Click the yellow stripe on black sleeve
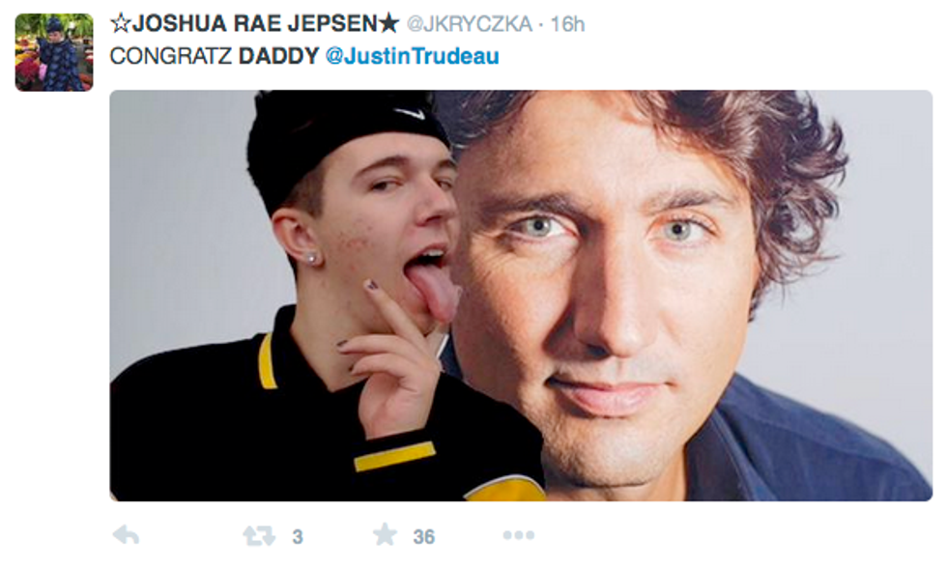The height and width of the screenshot is (568, 947). pyautogui.click(x=394, y=456)
